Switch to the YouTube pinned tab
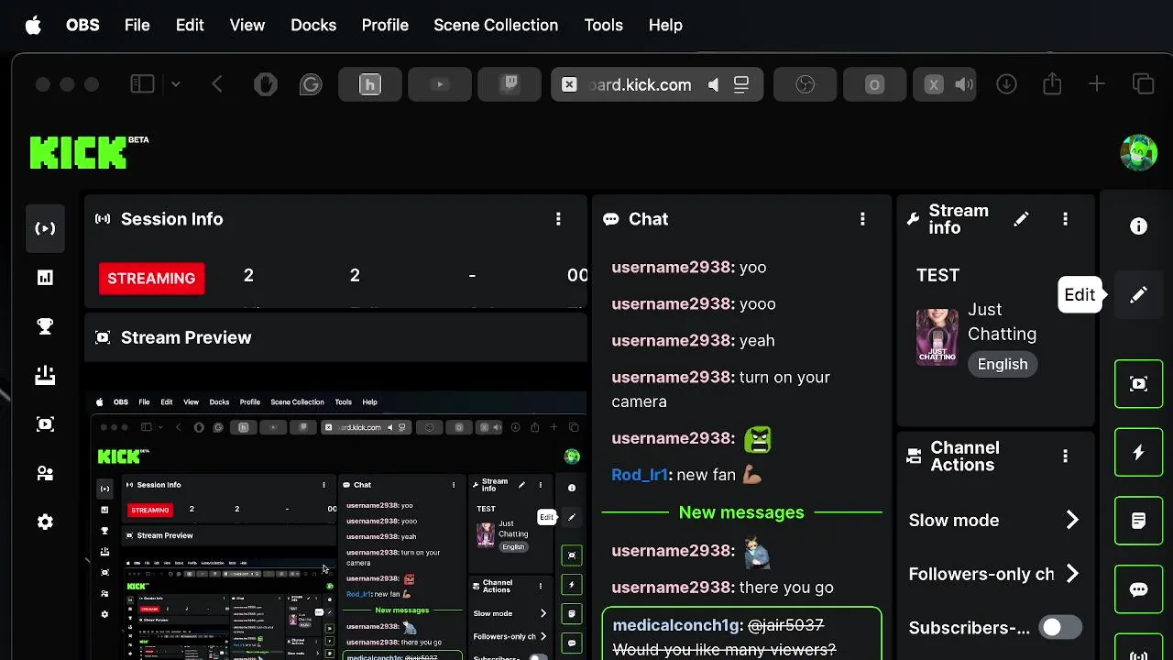 click(x=440, y=84)
